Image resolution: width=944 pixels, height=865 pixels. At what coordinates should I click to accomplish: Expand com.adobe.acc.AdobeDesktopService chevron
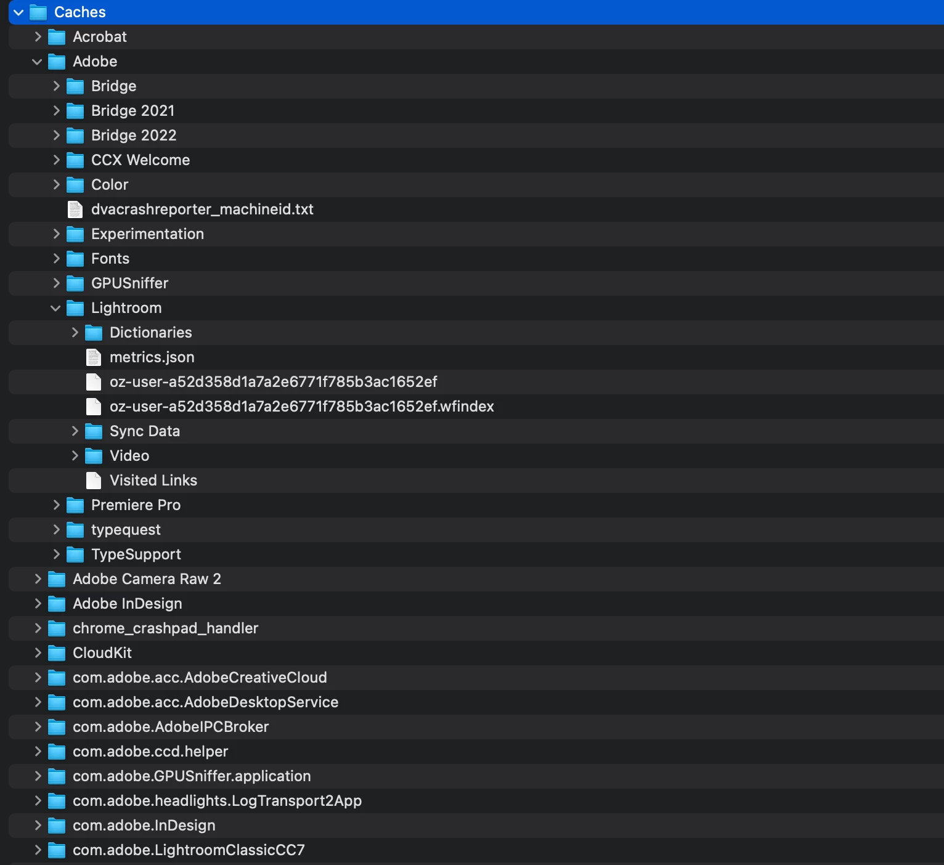pyautogui.click(x=38, y=702)
